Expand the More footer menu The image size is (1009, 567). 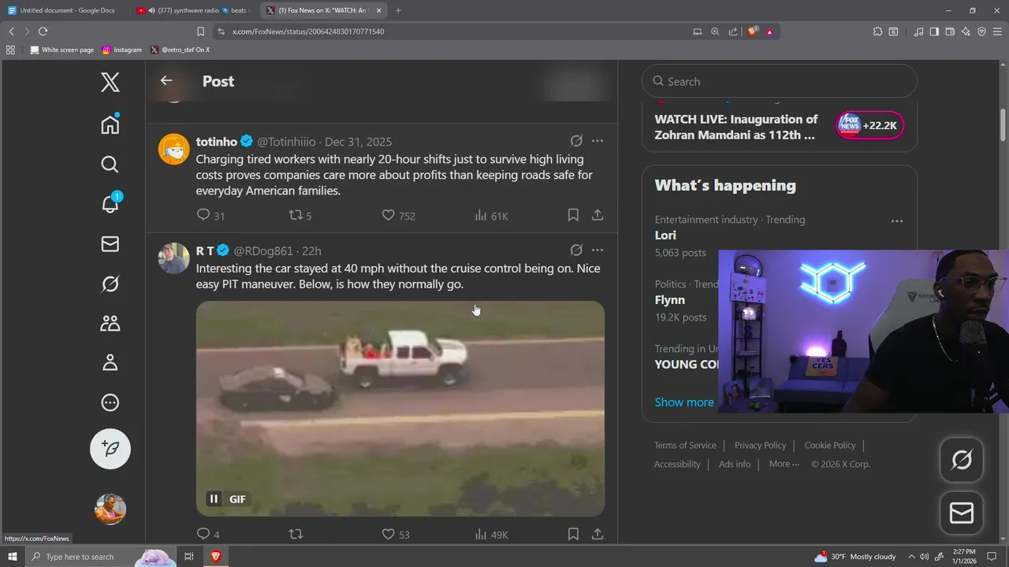pyautogui.click(x=784, y=464)
